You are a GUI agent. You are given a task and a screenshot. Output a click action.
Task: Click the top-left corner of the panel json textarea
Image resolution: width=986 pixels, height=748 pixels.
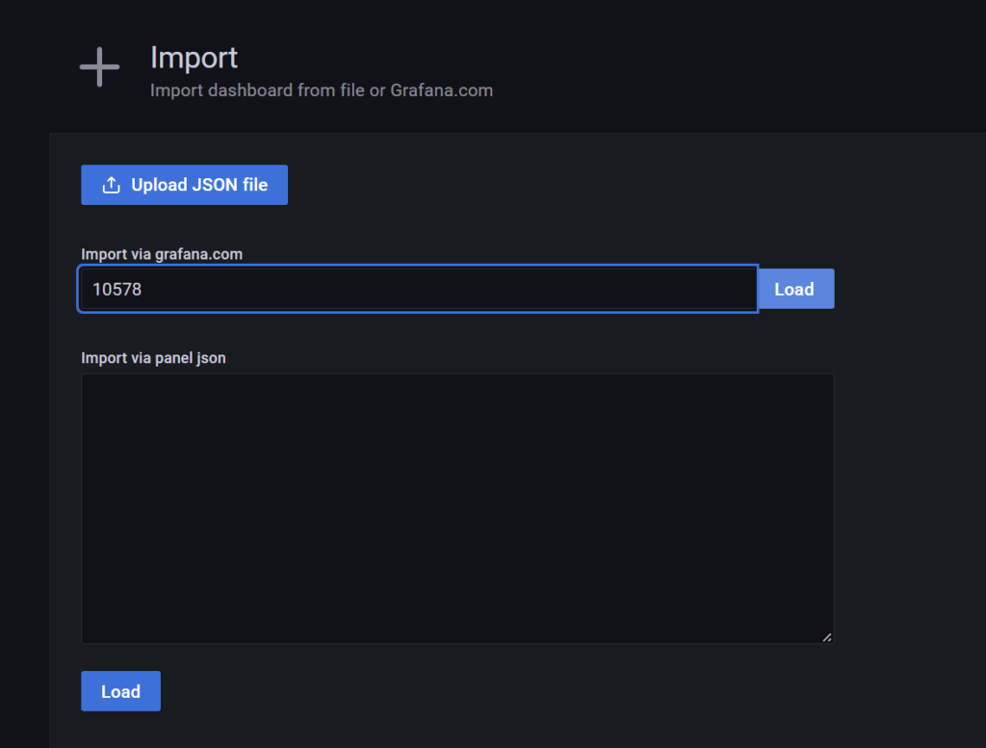pyautogui.click(x=89, y=381)
